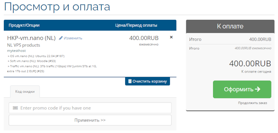The height and width of the screenshot is (133, 278).
Task: Click the К оплате panel header
Action: [230, 26]
